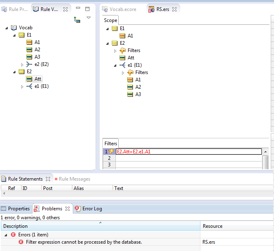Select Att attribute in Vocab tree

34,79
